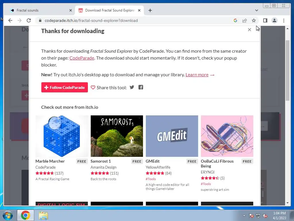The image size is (294, 221).
Task: Click the #Tools tag under OoBaCuLi
Action: (206, 184)
